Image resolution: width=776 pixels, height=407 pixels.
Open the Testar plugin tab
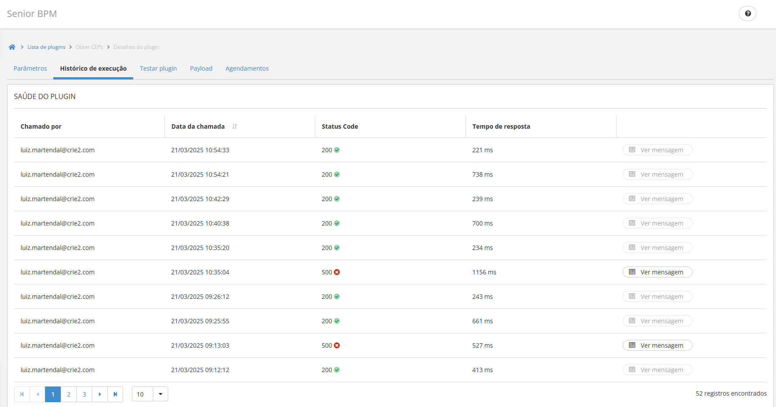(x=159, y=68)
